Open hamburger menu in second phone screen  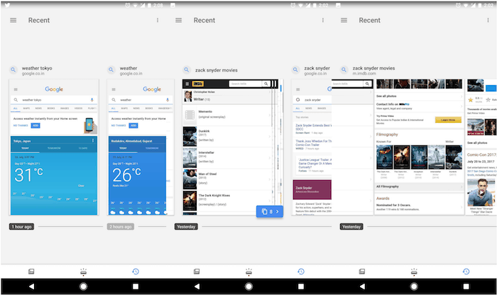(x=178, y=21)
